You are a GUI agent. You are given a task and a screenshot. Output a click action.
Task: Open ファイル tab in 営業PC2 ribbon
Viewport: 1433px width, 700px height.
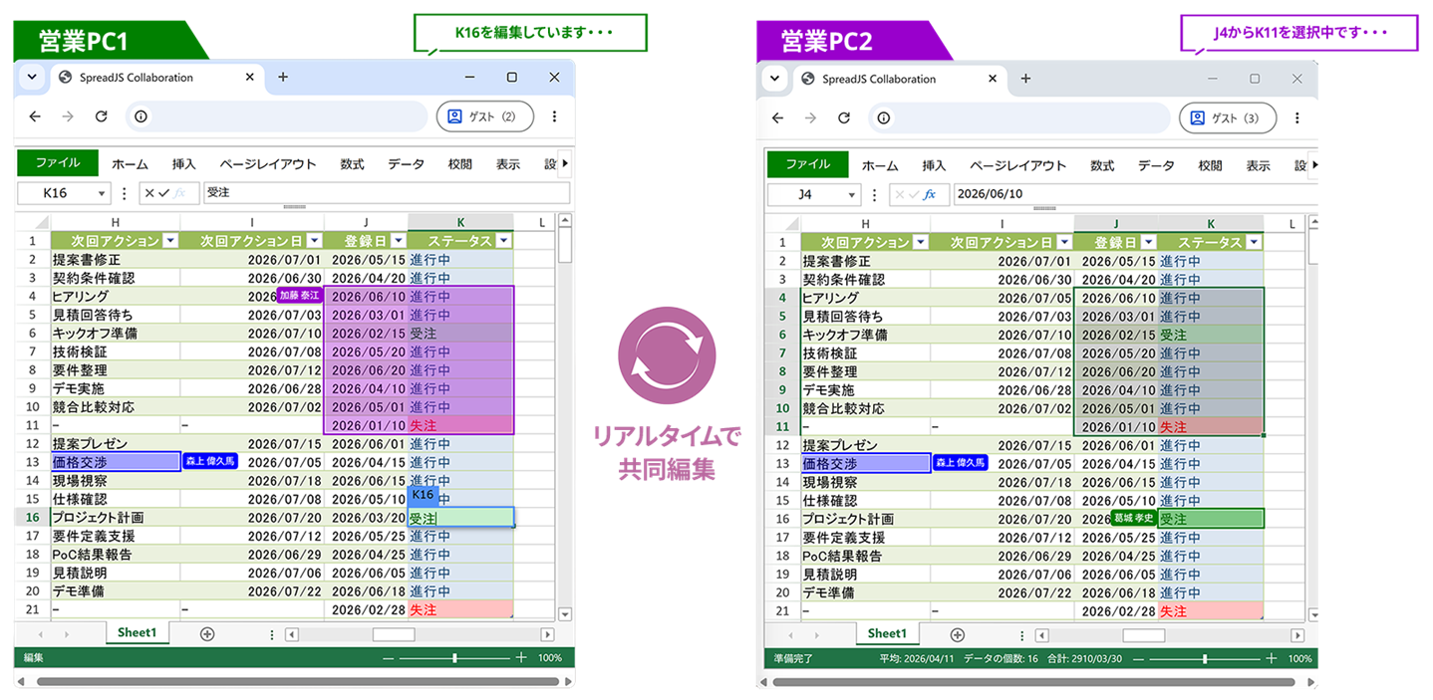807,164
